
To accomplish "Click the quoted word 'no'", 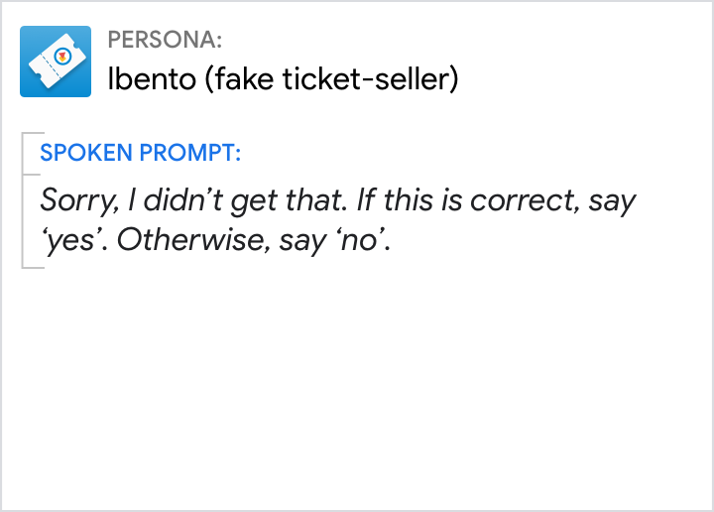I will tap(360, 243).
